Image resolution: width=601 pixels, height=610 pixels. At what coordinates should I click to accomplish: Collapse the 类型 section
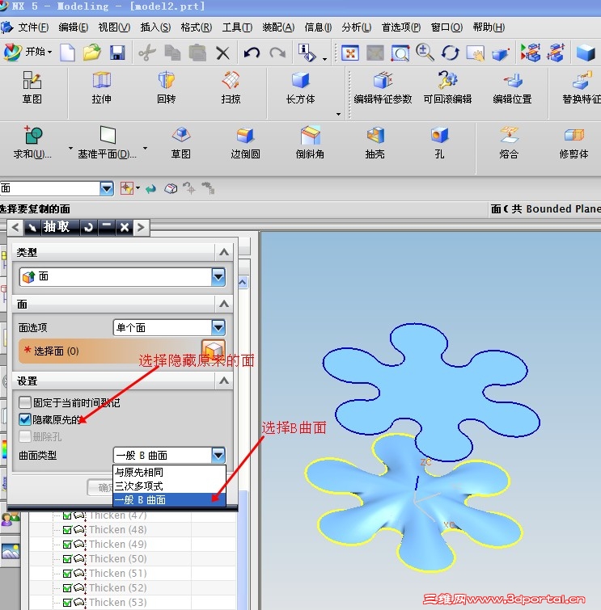224,252
